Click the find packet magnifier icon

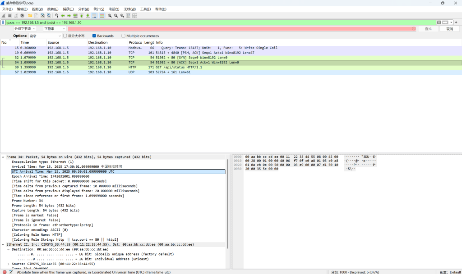[x=56, y=15]
